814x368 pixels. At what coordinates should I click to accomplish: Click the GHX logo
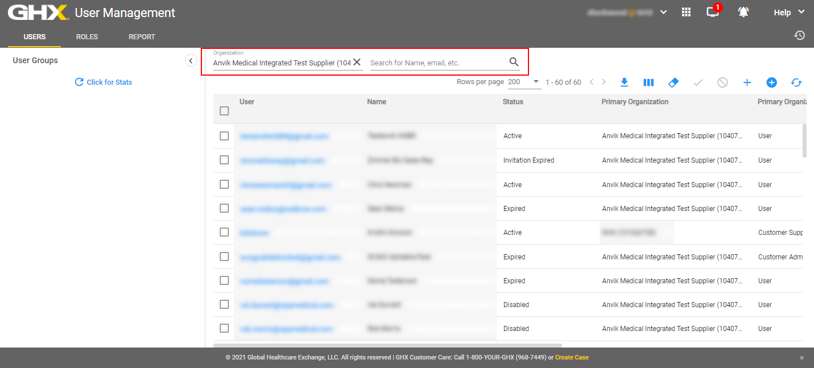point(38,13)
